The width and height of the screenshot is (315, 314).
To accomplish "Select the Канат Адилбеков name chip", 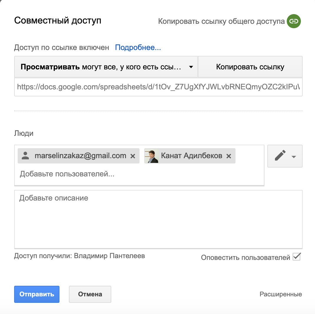I will pos(191,156).
